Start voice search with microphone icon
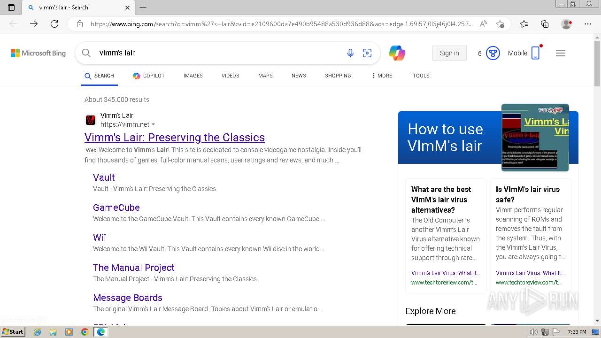 point(350,53)
